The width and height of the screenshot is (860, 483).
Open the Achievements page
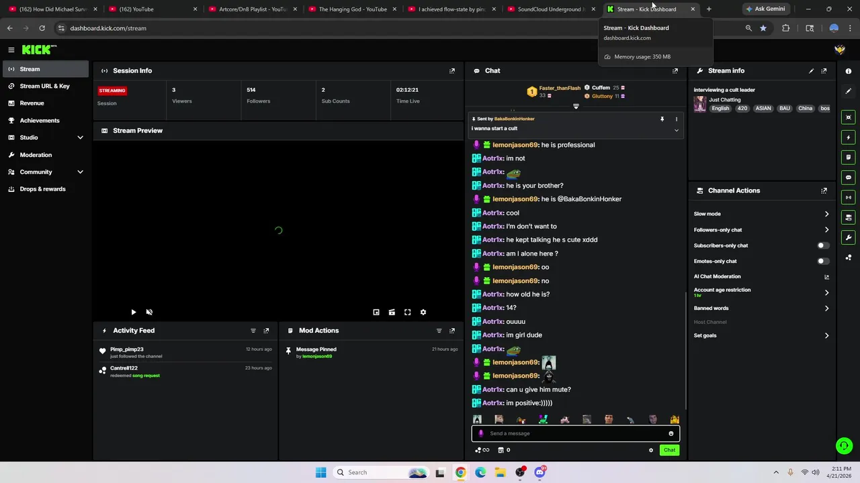45,121
